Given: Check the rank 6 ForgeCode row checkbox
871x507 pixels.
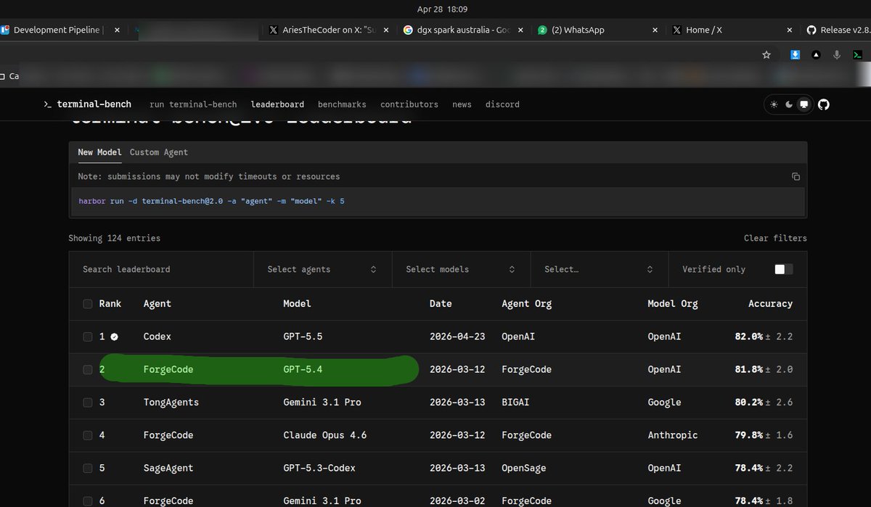Looking at the screenshot, I should [88, 500].
